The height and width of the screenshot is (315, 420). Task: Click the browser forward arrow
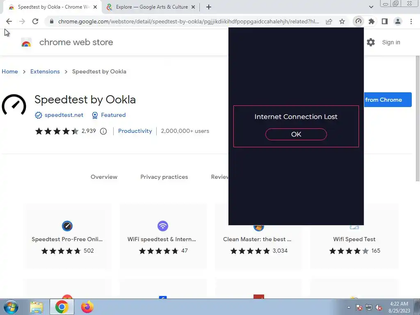[x=22, y=21]
